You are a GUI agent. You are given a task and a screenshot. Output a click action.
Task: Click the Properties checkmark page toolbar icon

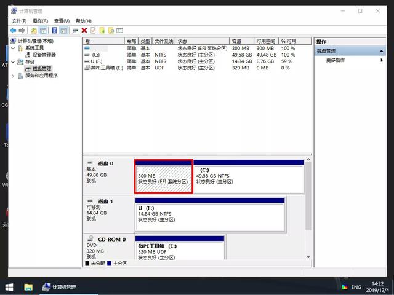tap(93, 31)
